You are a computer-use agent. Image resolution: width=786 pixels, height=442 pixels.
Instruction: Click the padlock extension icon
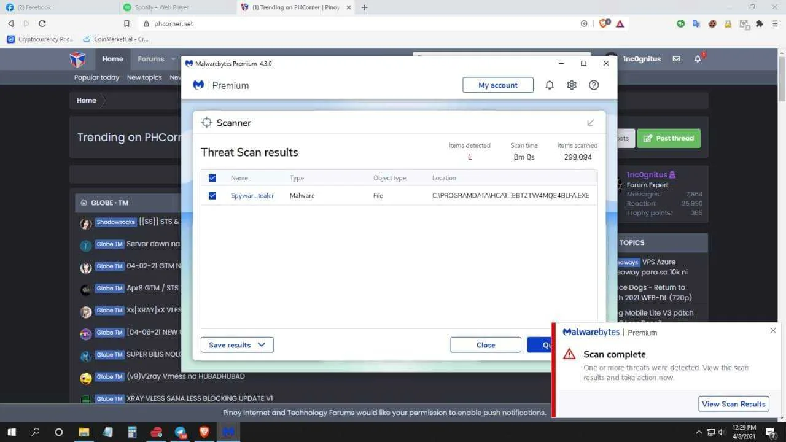728,23
